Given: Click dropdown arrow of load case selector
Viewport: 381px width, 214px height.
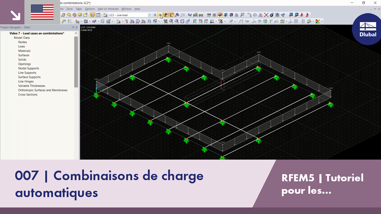Looking at the screenshot, I should tap(150, 15).
